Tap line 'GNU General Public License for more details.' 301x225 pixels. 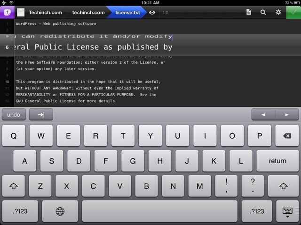tap(66, 101)
